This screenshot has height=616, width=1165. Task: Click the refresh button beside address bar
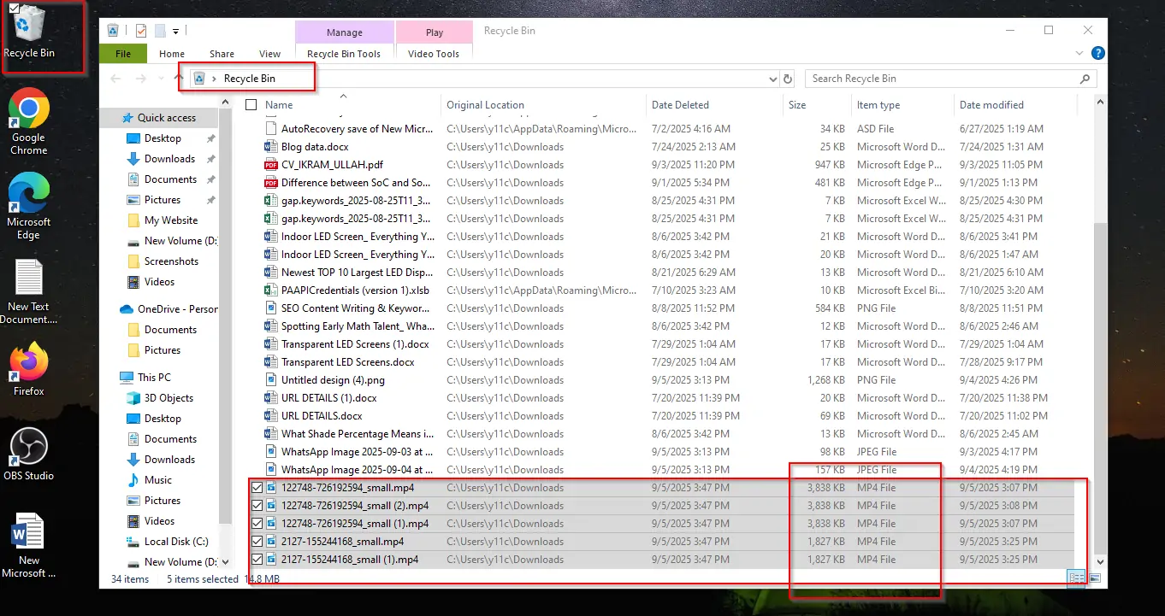[788, 79]
